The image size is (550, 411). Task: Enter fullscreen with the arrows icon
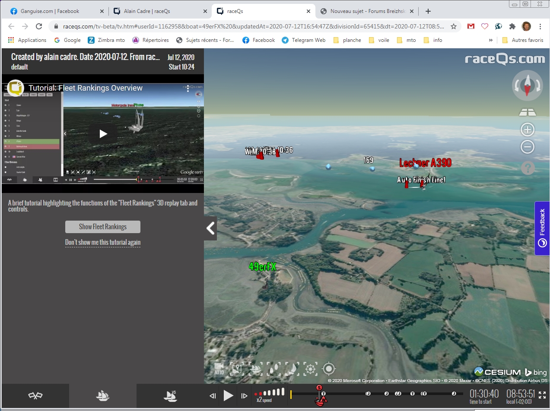pyautogui.click(x=542, y=395)
